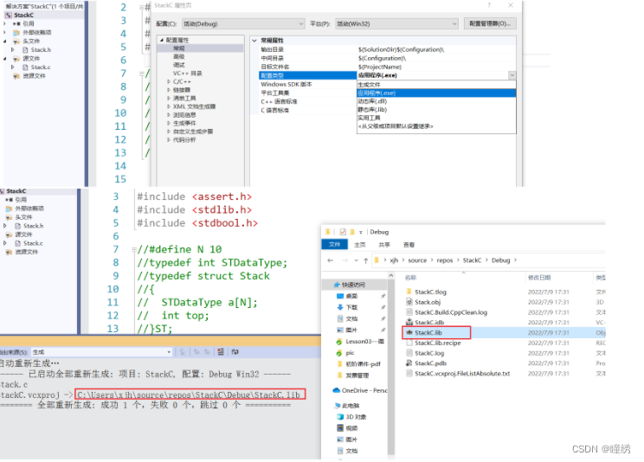
Task: Click Explorer forward arrow
Action: [345, 260]
